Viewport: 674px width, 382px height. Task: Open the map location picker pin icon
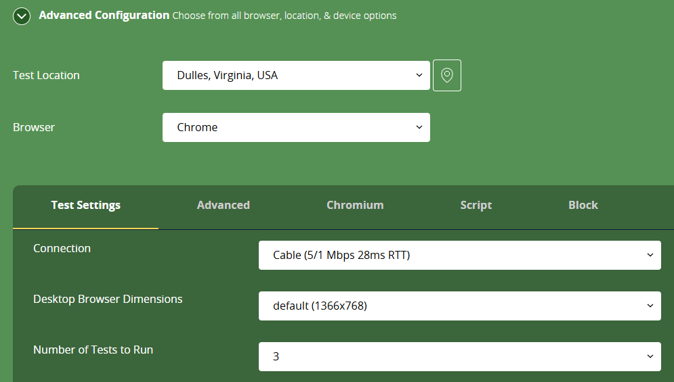pyautogui.click(x=447, y=76)
